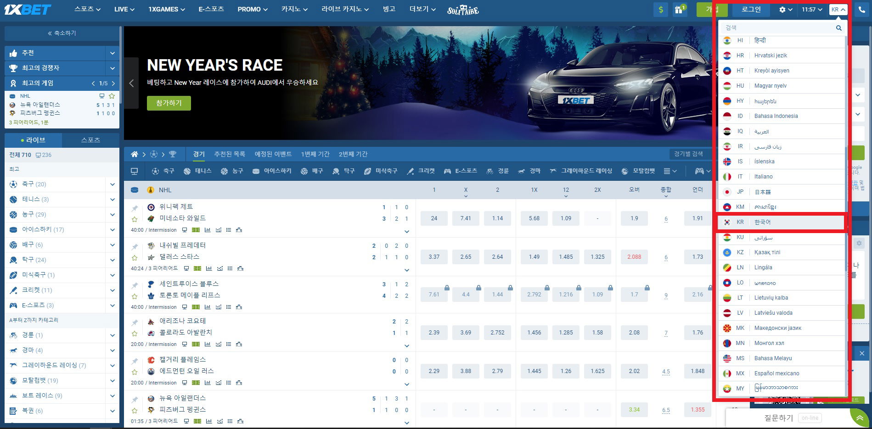The height and width of the screenshot is (429, 872).
Task: Open 추천된 목록 tab
Action: (230, 154)
